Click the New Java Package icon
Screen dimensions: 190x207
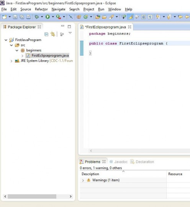point(79,17)
